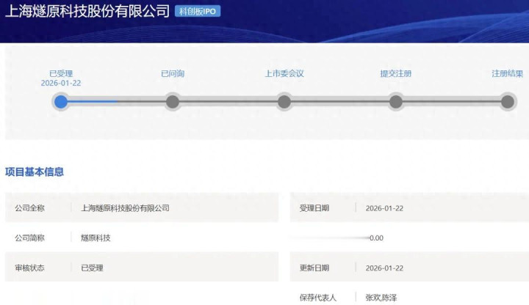Click the 审核状态 field label

[29, 268]
